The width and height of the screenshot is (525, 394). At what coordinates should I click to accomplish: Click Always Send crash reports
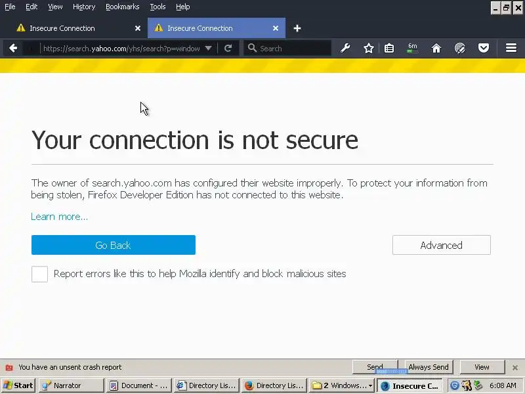[429, 367]
